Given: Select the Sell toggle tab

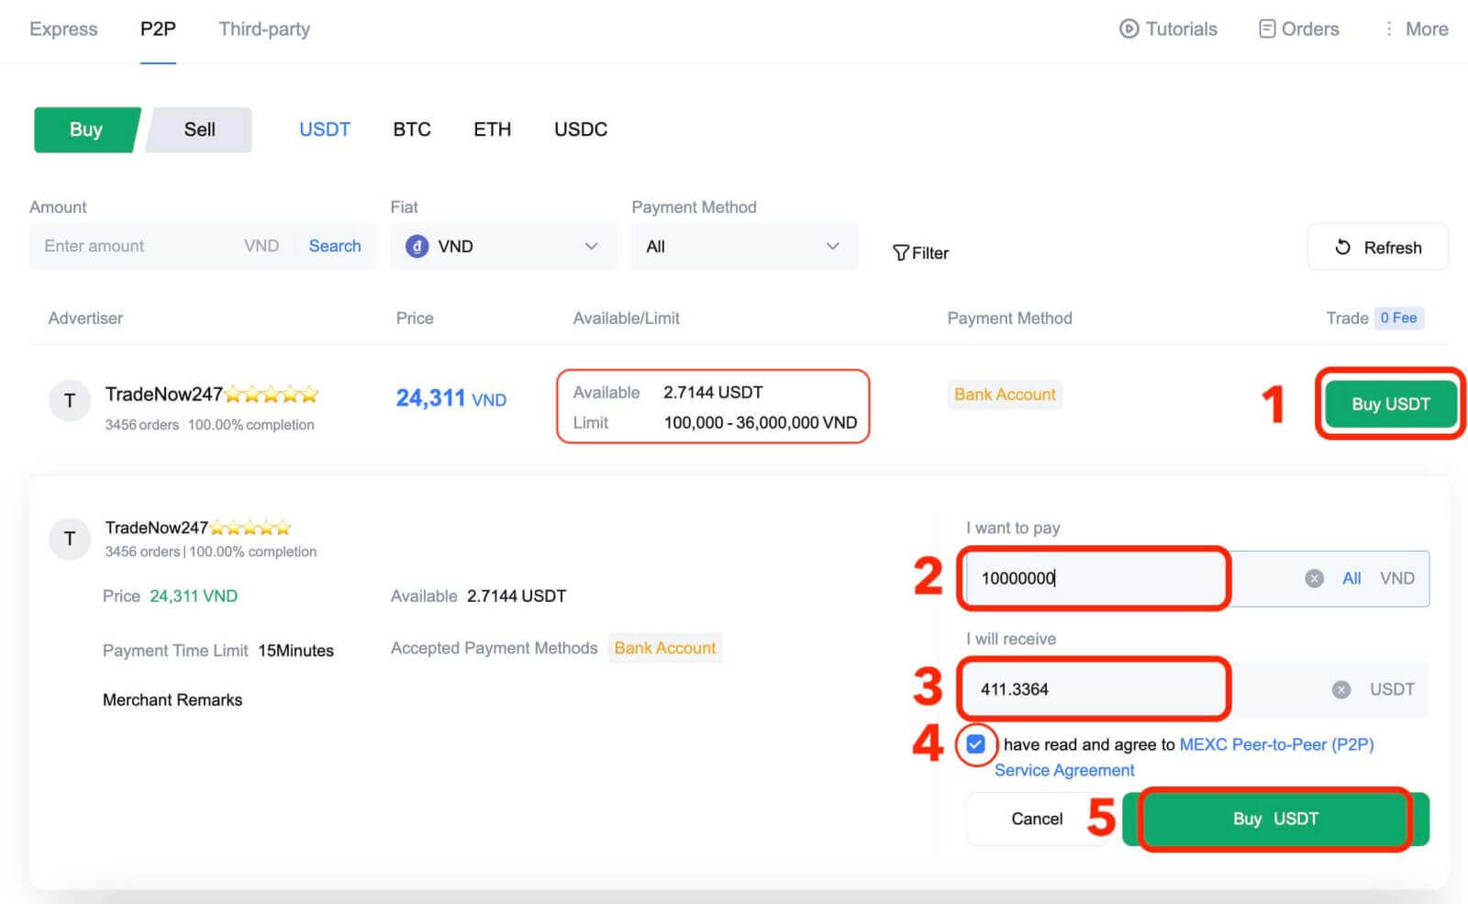Looking at the screenshot, I should (x=199, y=129).
